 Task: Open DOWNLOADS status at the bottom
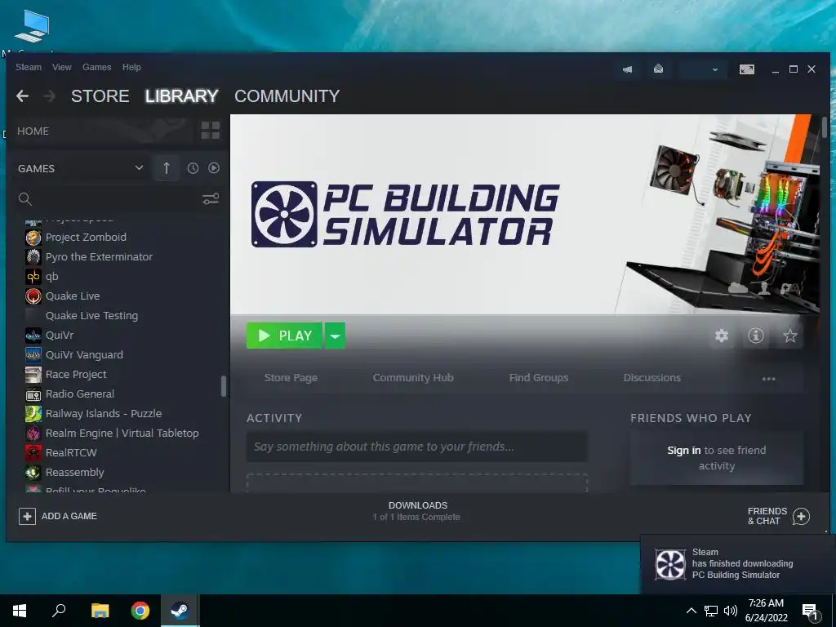pyautogui.click(x=417, y=511)
